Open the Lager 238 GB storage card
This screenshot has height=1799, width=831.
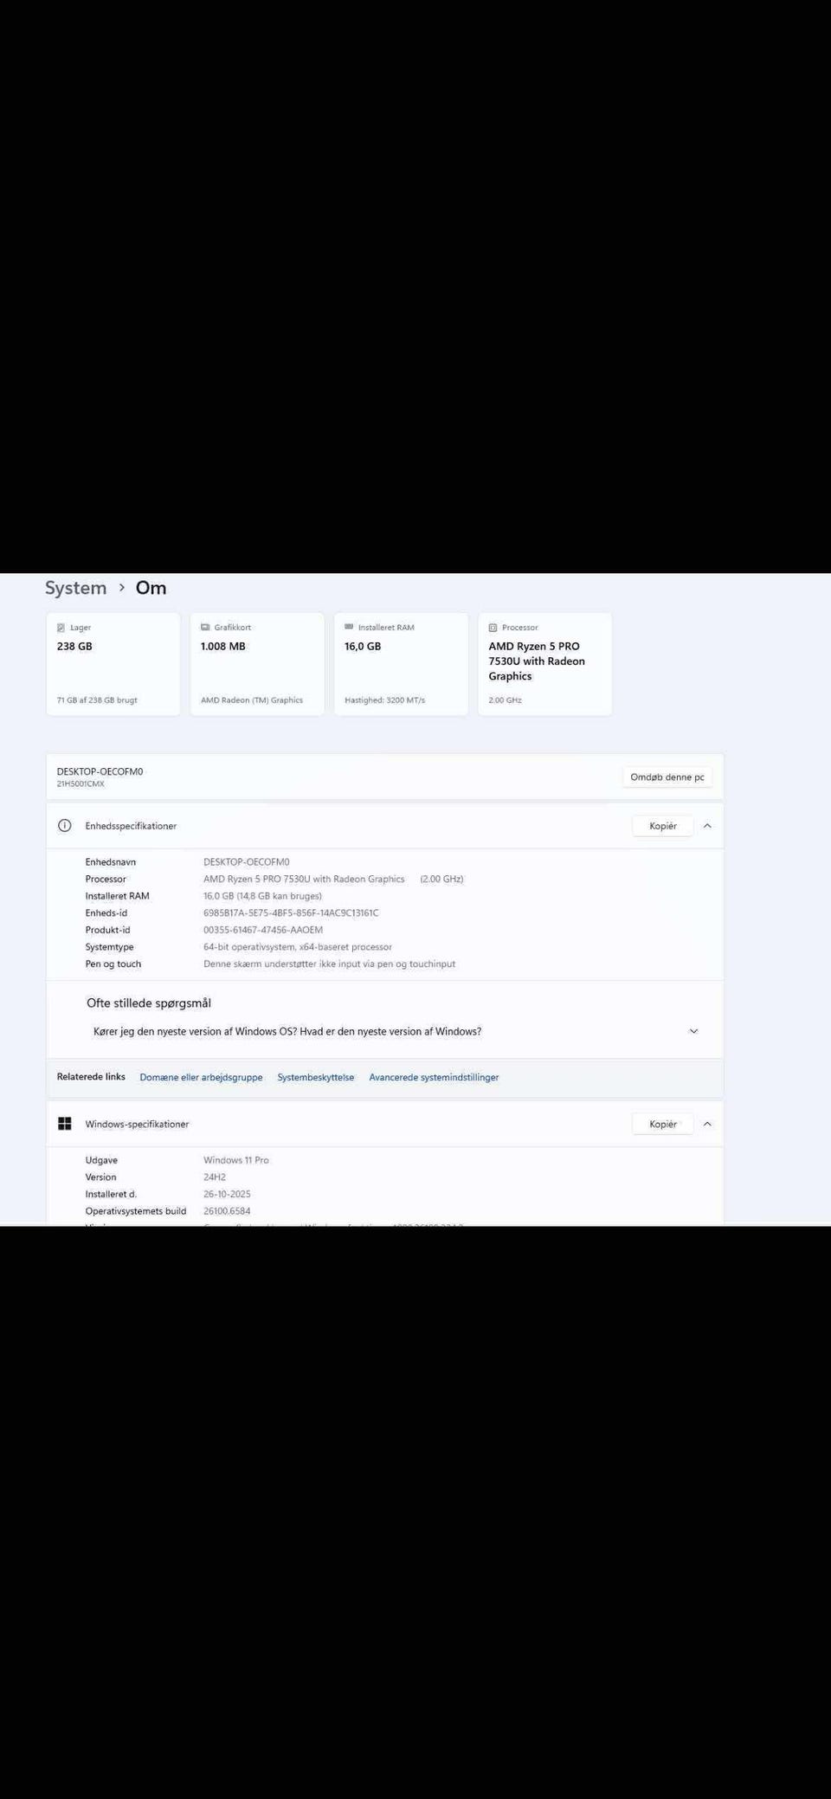pos(113,664)
